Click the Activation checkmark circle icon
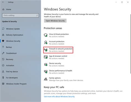The image size is (131, 102). click(3, 65)
